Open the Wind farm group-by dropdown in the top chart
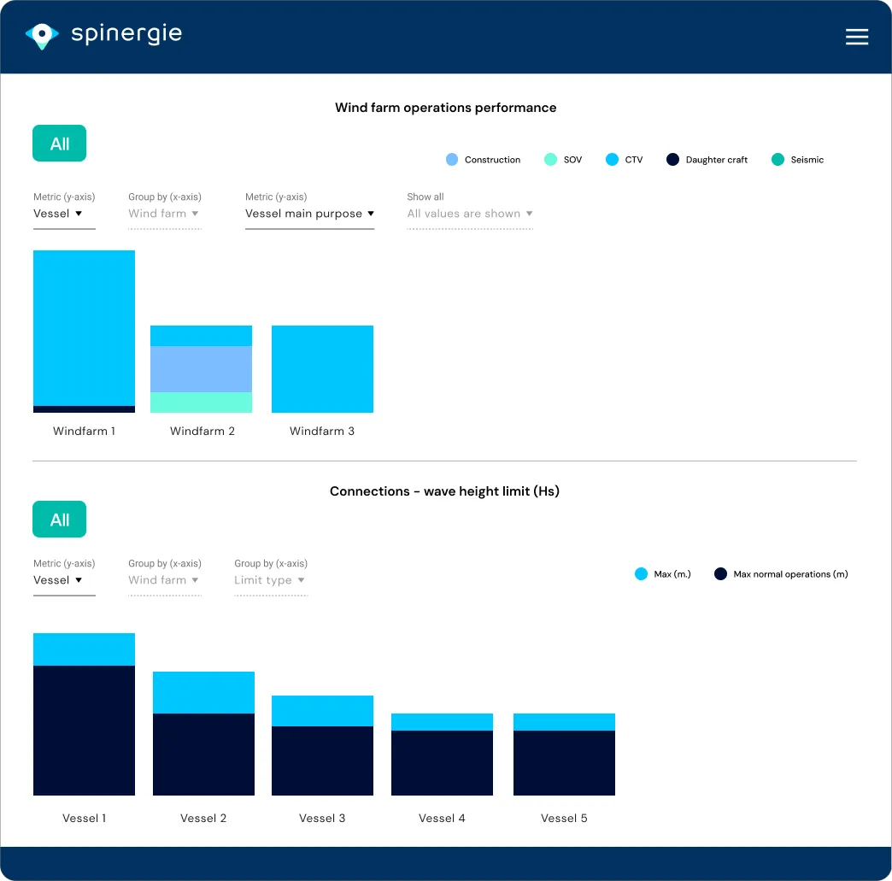This screenshot has width=892, height=881. point(164,214)
